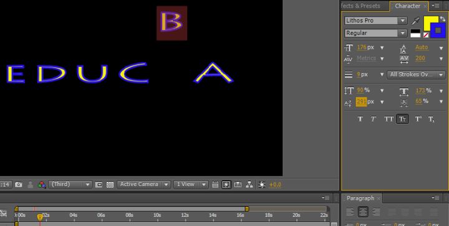Toggle Subscript style

pos(432,119)
